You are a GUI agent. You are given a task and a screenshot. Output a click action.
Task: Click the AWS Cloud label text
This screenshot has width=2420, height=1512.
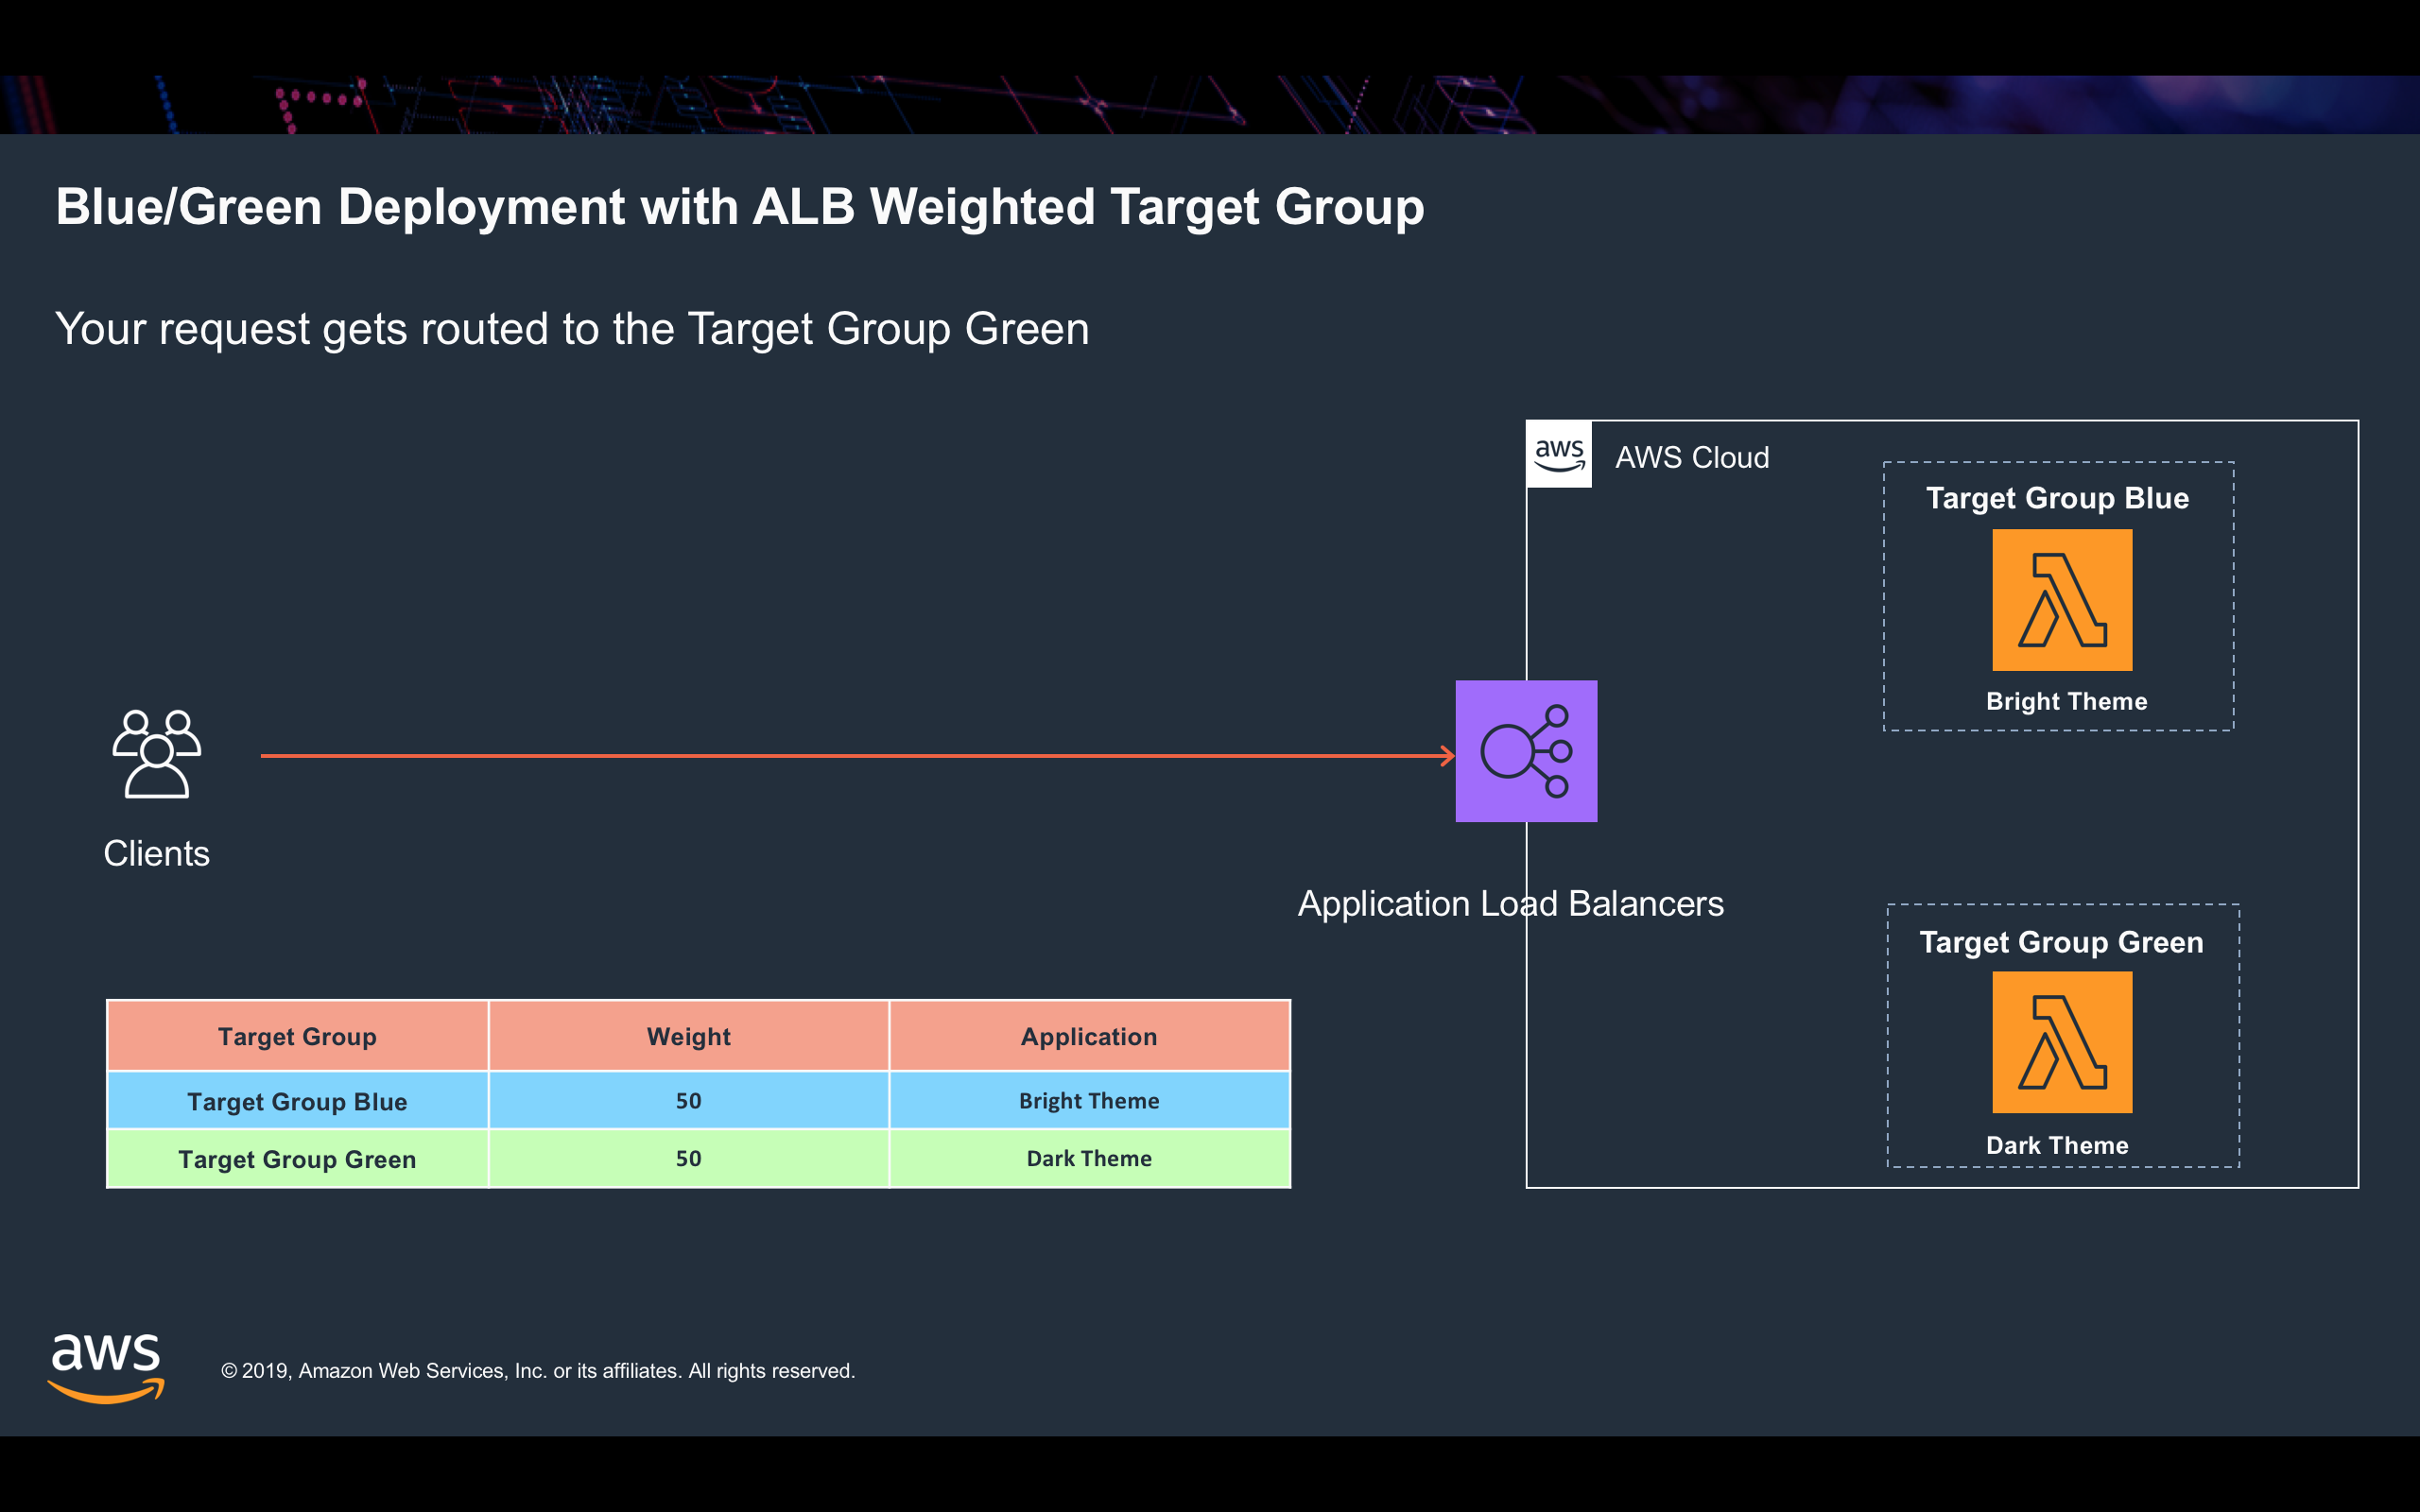(1692, 458)
